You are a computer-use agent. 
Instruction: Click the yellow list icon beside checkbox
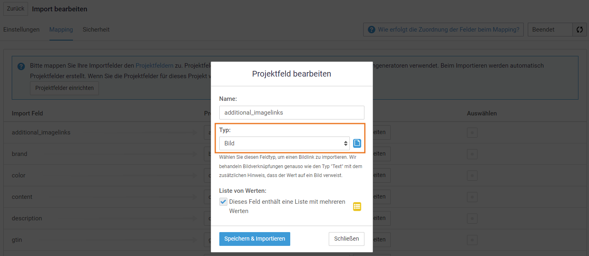point(357,207)
